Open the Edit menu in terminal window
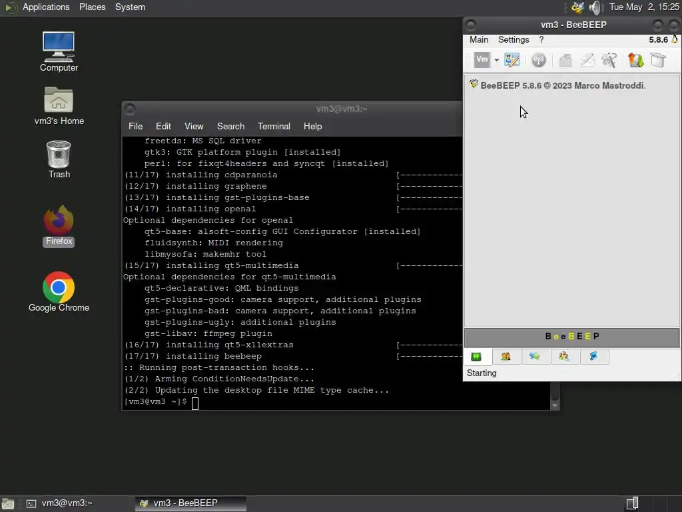Viewport: 682px width, 512px height. 163,126
